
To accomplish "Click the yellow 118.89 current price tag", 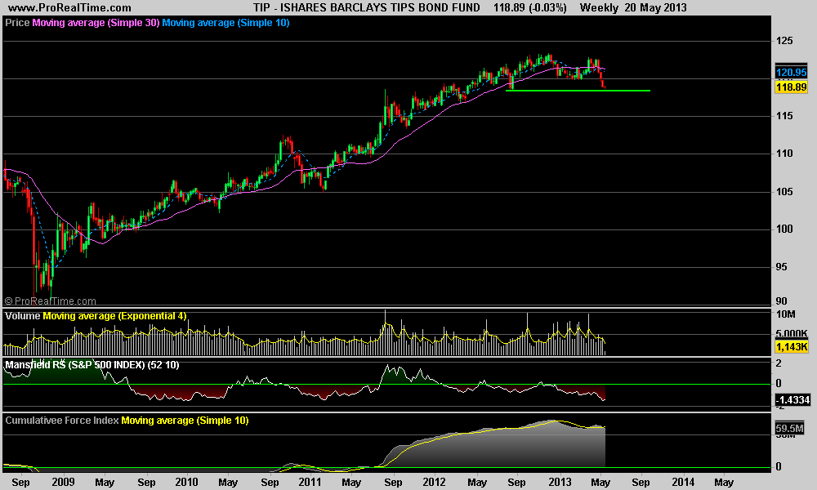I will click(791, 86).
